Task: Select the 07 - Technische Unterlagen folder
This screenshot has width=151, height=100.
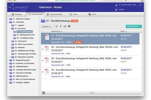Action: [22, 73]
